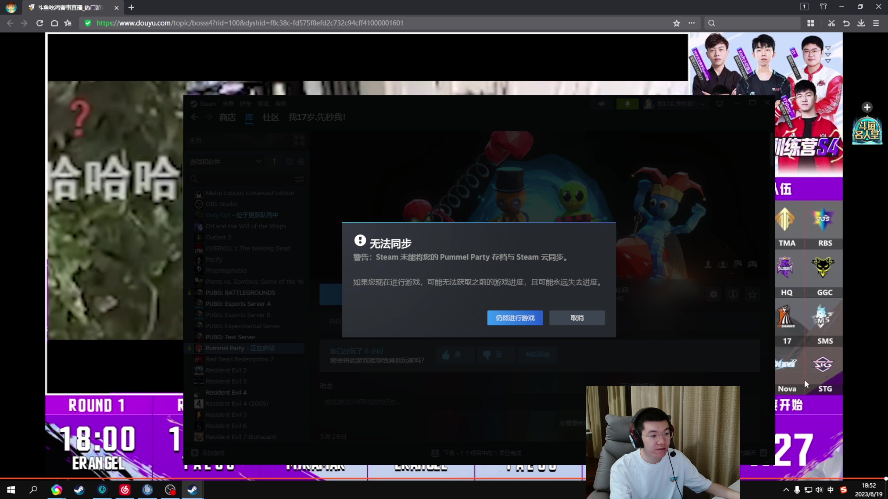Click the scissors screenshot tool icon
The width and height of the screenshot is (888, 499).
pyautogui.click(x=831, y=23)
